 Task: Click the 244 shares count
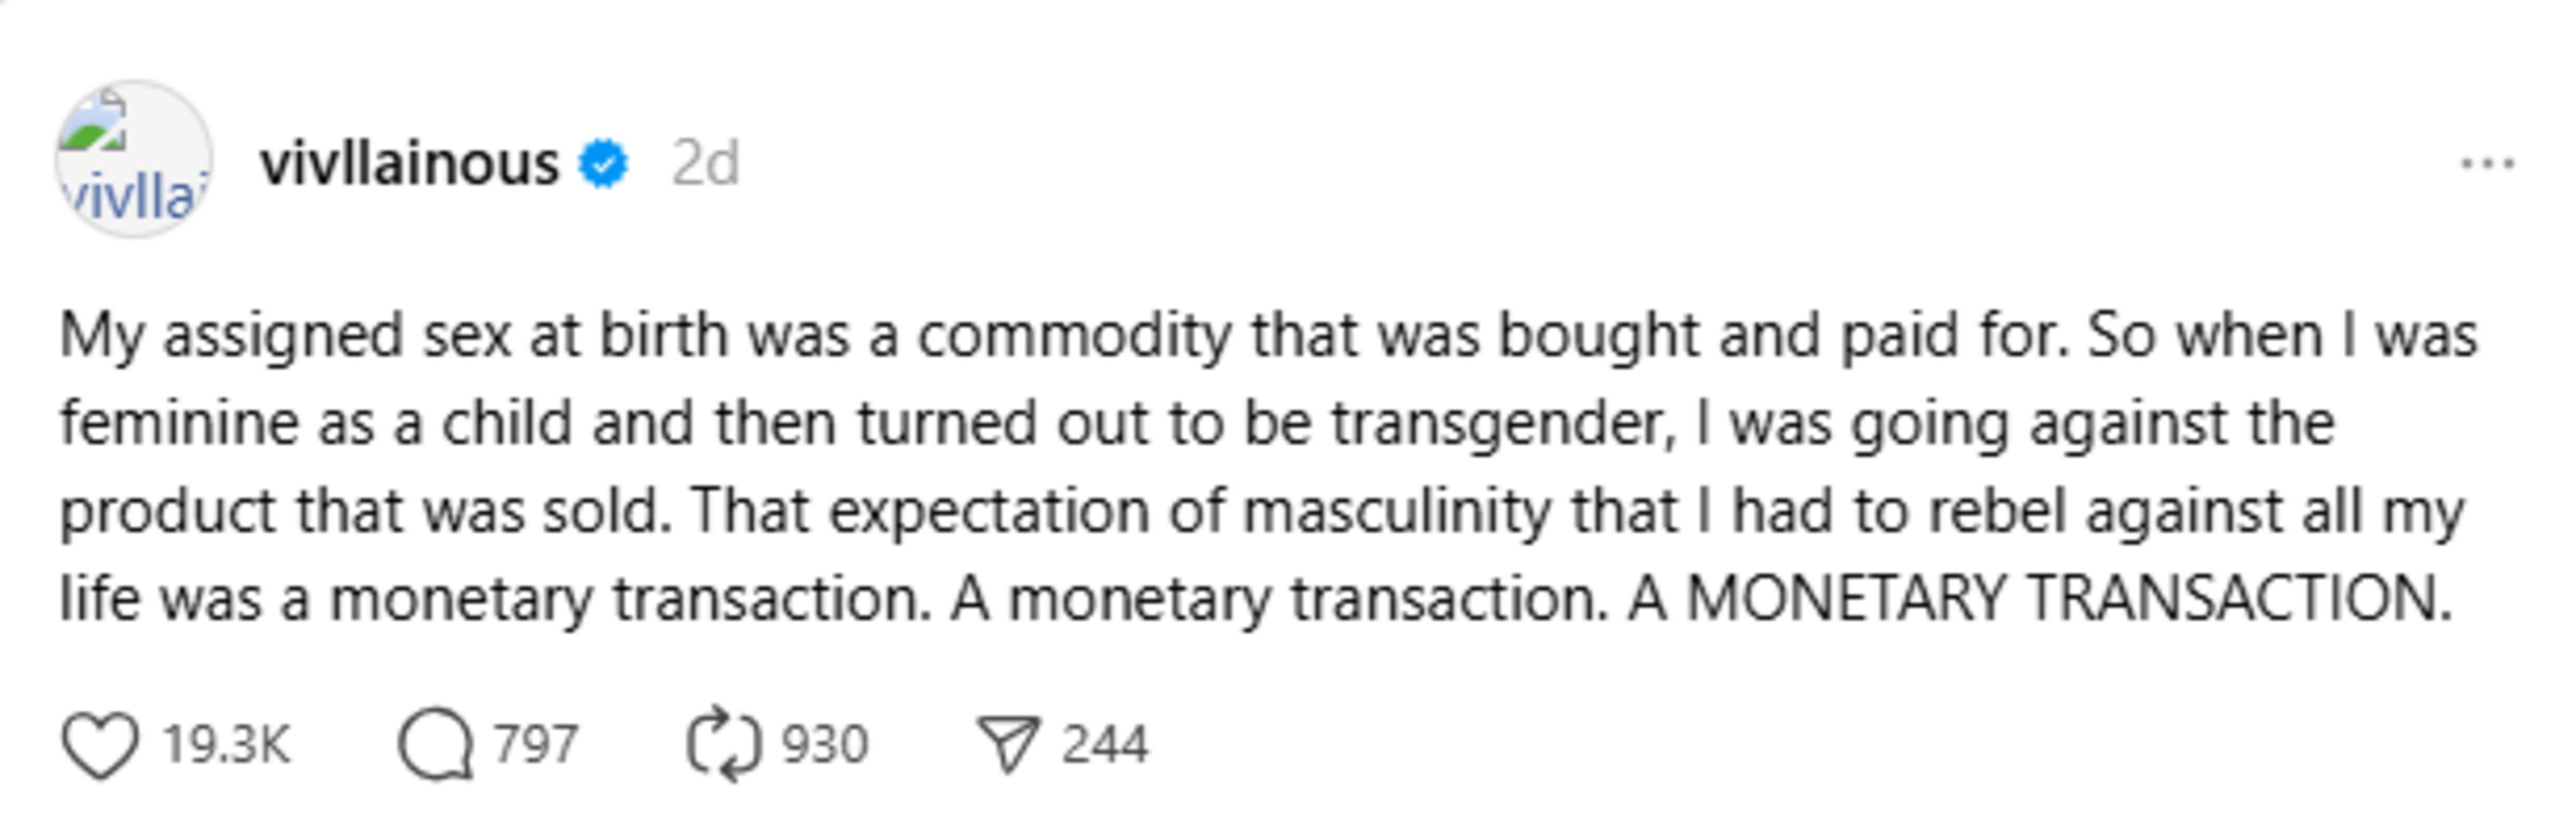(1104, 745)
